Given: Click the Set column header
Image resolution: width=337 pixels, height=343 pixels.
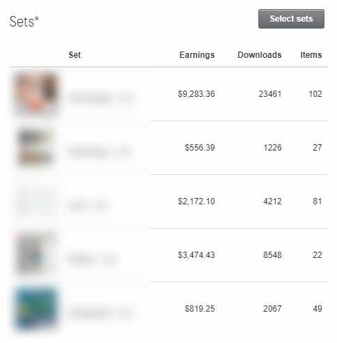Looking at the screenshot, I should [x=75, y=55].
